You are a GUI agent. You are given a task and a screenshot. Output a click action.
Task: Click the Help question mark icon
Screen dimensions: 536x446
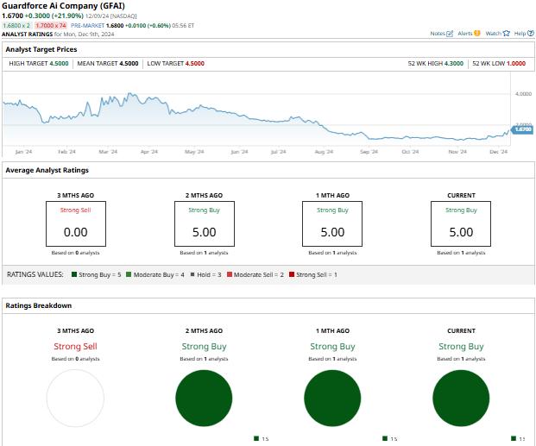530,34
